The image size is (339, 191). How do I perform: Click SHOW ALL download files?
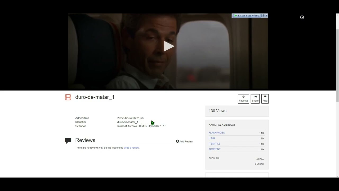[x=214, y=158]
